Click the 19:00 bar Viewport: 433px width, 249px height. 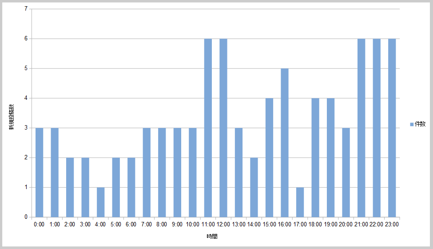pos(330,158)
